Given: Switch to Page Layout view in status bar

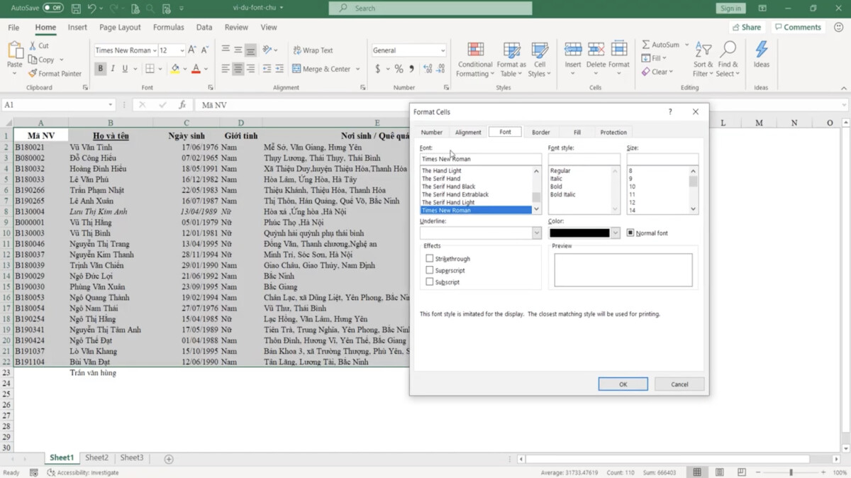Looking at the screenshot, I should 719,472.
